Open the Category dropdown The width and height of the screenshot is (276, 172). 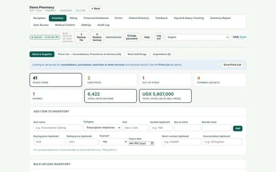coord(102,128)
